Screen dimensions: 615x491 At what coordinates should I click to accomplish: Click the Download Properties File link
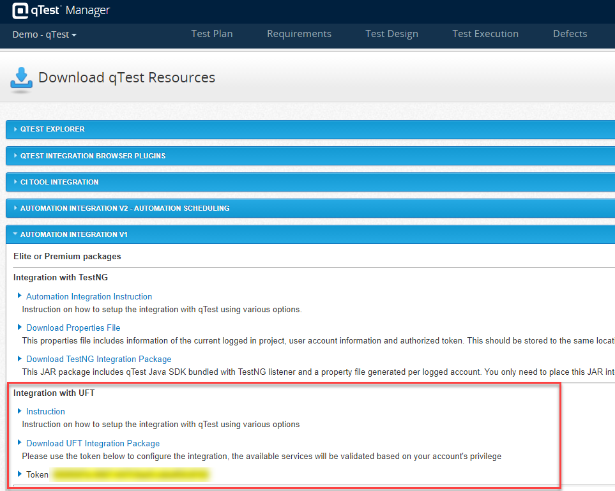pyautogui.click(x=73, y=328)
